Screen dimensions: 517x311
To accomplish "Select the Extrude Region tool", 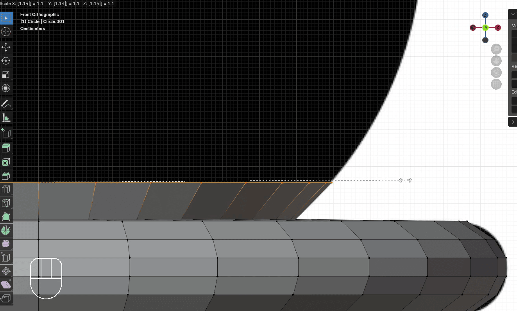I will (6, 148).
